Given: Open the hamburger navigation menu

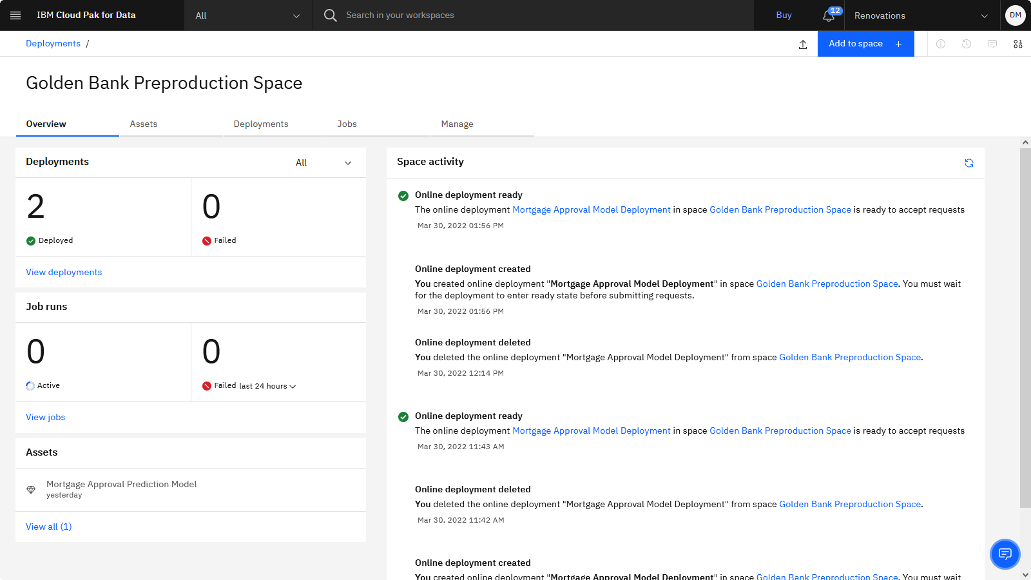Looking at the screenshot, I should (15, 15).
